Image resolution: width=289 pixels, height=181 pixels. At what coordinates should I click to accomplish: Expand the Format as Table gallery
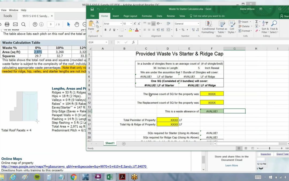222,27
